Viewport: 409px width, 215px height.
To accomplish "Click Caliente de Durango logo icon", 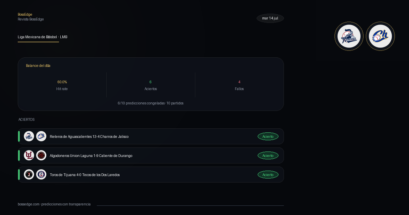I will pyautogui.click(x=41, y=155).
